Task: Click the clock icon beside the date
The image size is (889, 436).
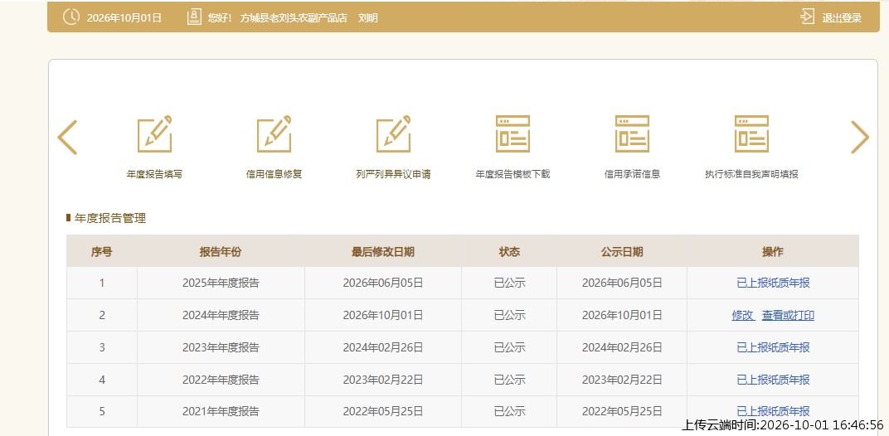Action: (70, 17)
